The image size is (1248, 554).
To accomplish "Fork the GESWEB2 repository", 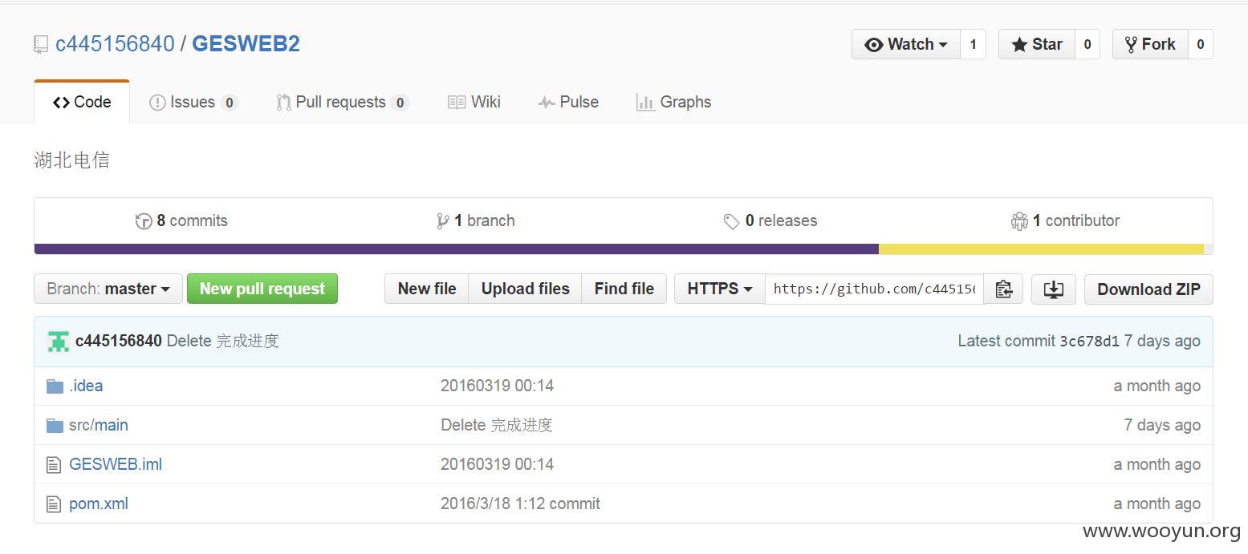I will coord(1150,45).
